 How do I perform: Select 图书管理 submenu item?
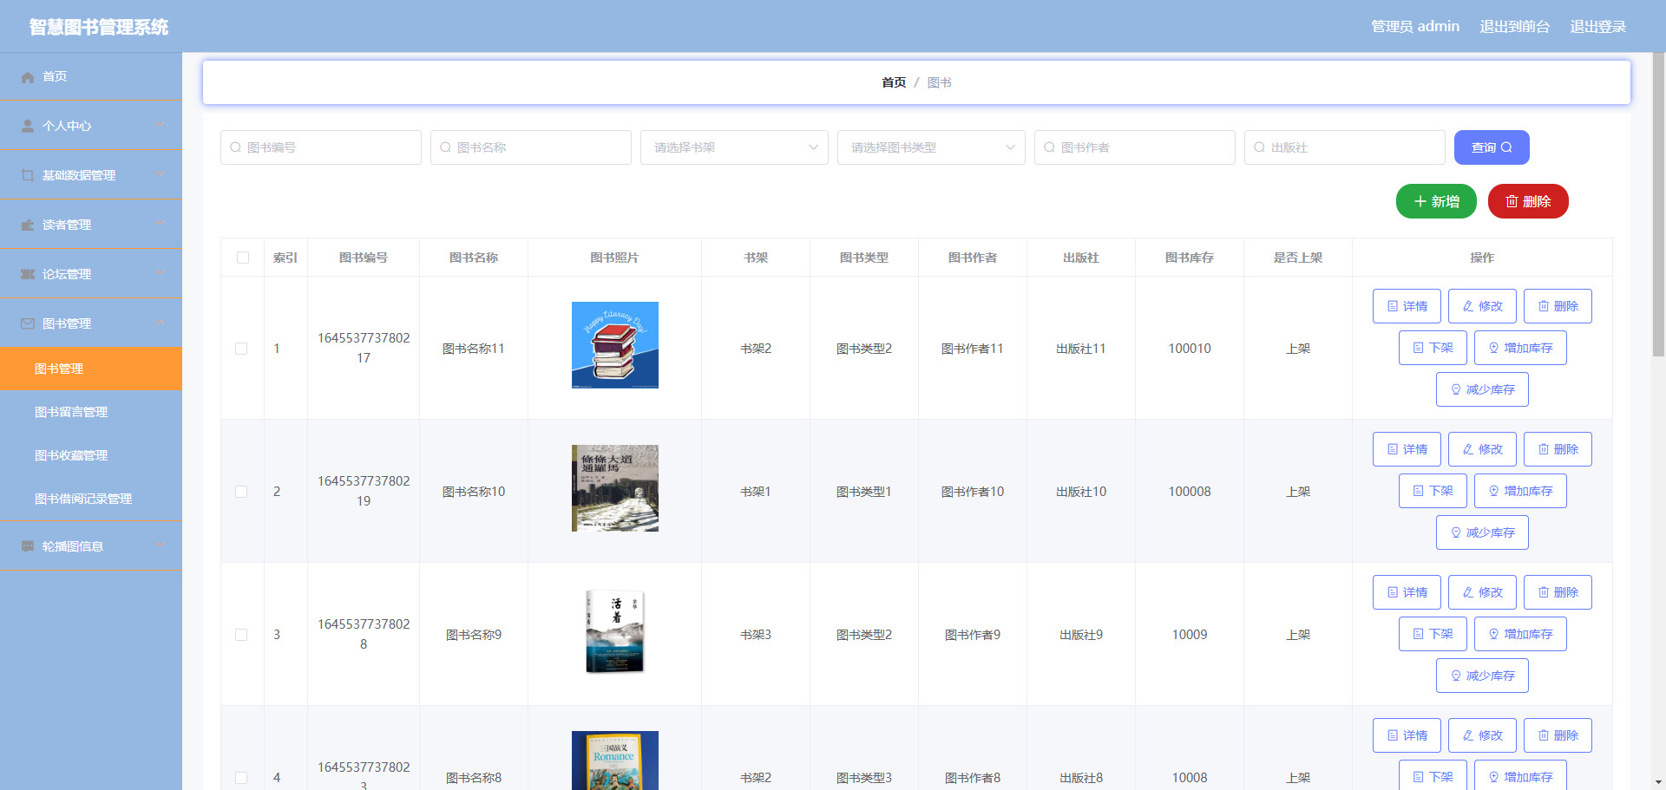[x=91, y=369]
